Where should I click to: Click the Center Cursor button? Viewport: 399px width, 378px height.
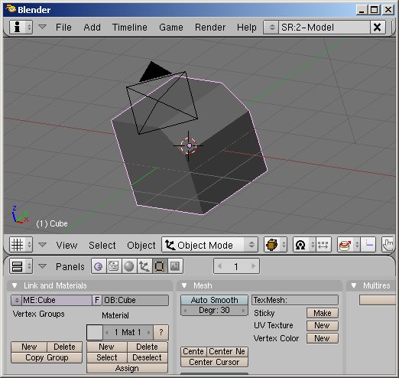214,362
